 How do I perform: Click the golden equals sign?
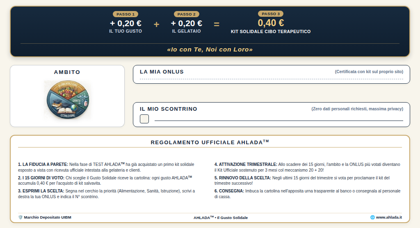217,24
